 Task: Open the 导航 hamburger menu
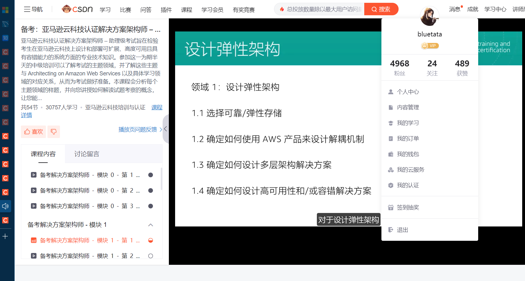click(x=33, y=9)
